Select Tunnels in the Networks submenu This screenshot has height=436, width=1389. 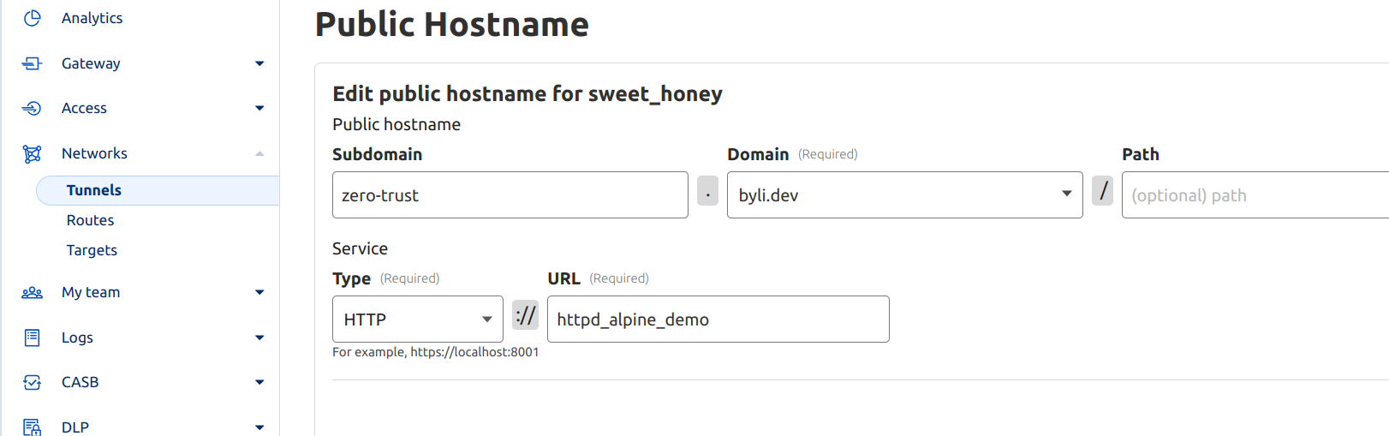[94, 190]
